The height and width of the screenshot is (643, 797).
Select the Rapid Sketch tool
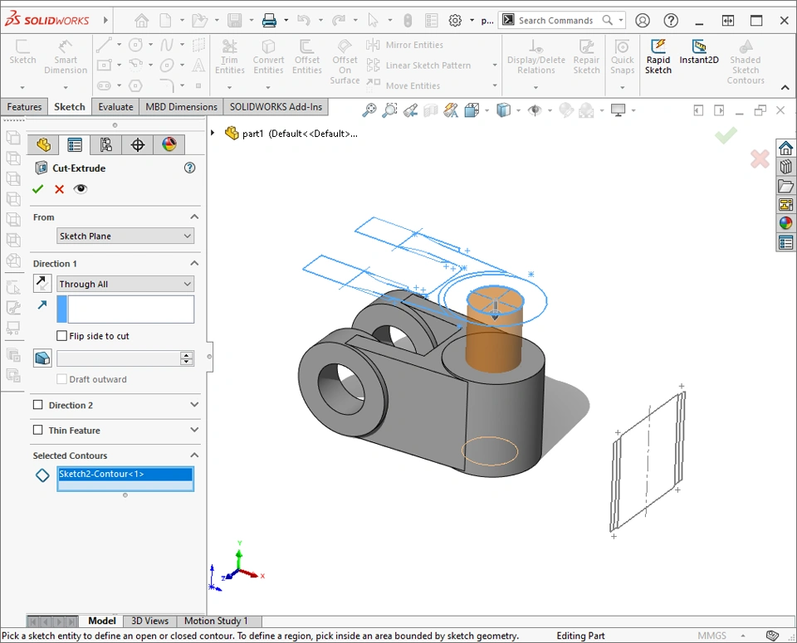[658, 58]
